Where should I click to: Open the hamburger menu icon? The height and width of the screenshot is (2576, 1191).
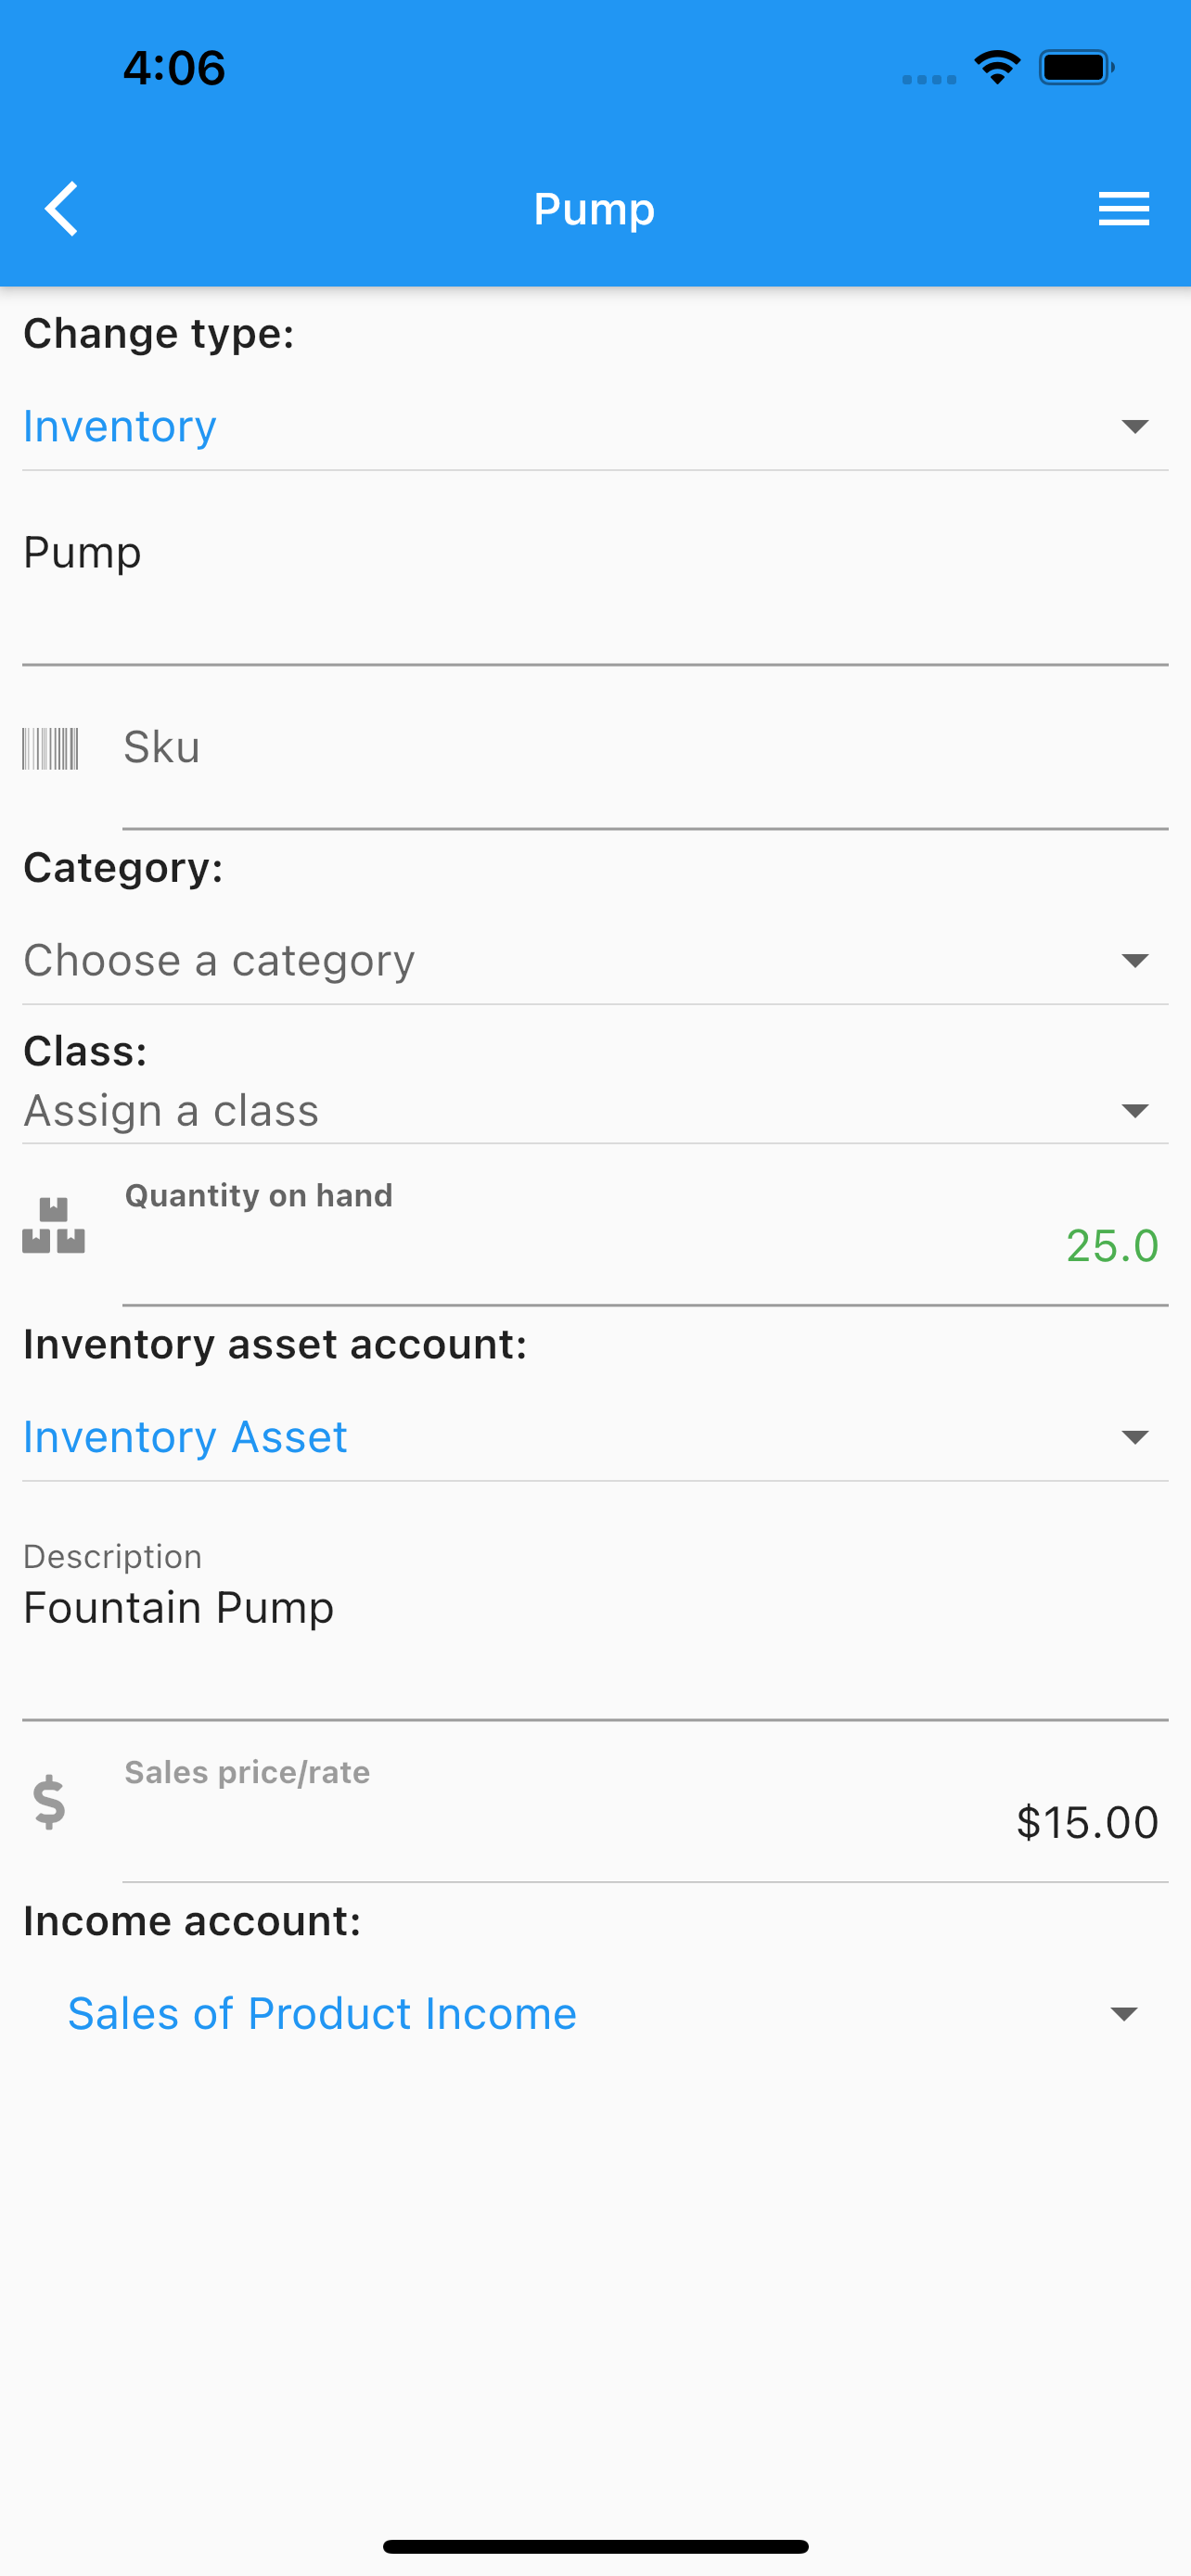(x=1123, y=209)
